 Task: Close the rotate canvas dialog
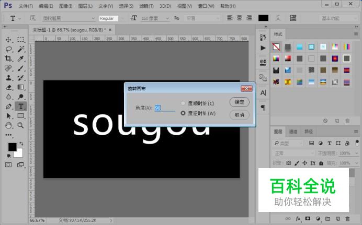point(246,88)
